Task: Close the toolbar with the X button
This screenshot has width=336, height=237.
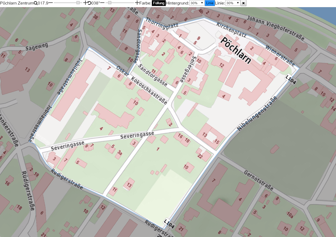Action: (243, 3)
